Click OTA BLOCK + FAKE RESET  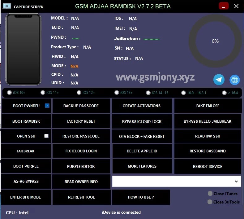[142, 136]
